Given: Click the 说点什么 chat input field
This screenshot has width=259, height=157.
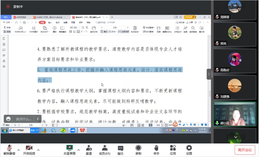Looking at the screenshot, I should [24, 119].
